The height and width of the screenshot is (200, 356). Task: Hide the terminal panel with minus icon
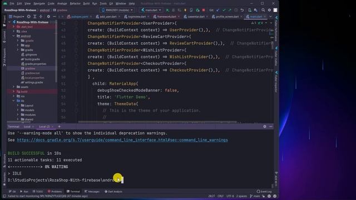[271, 127]
